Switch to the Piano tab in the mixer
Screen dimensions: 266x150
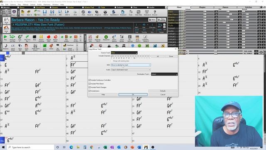pos(225,7)
